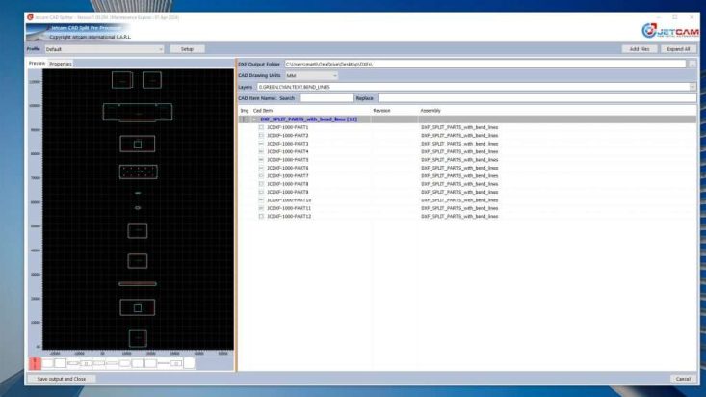Click the Img column header

pos(245,111)
